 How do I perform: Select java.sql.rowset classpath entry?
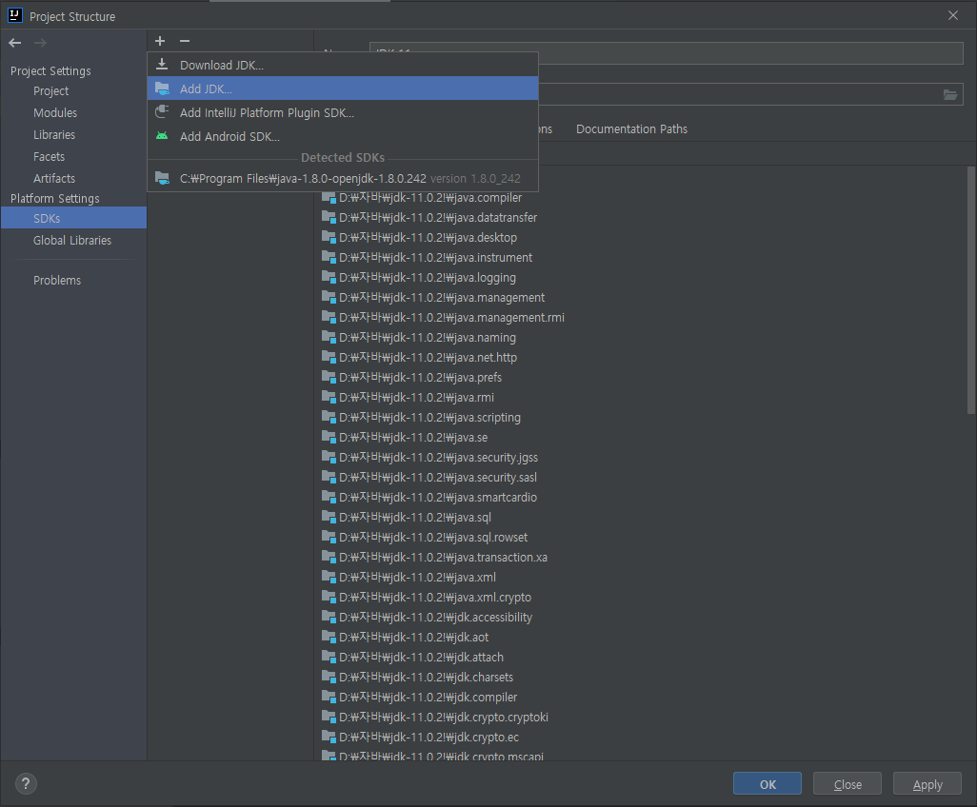click(x=433, y=538)
